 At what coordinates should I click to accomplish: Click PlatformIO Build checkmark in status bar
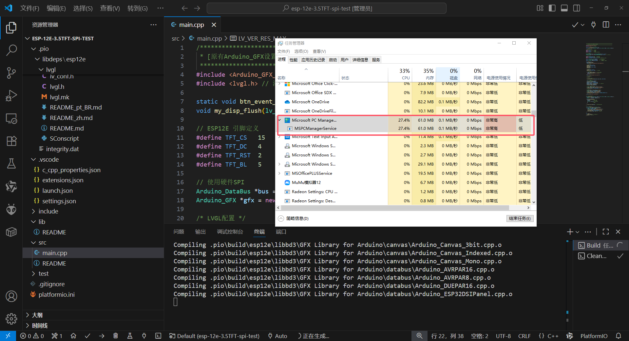pos(87,336)
